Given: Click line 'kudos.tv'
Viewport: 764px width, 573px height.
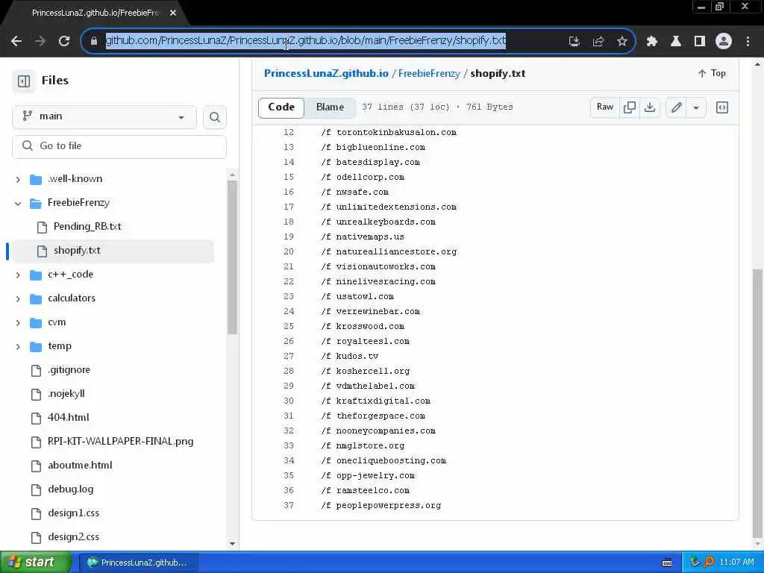Looking at the screenshot, I should pos(357,356).
